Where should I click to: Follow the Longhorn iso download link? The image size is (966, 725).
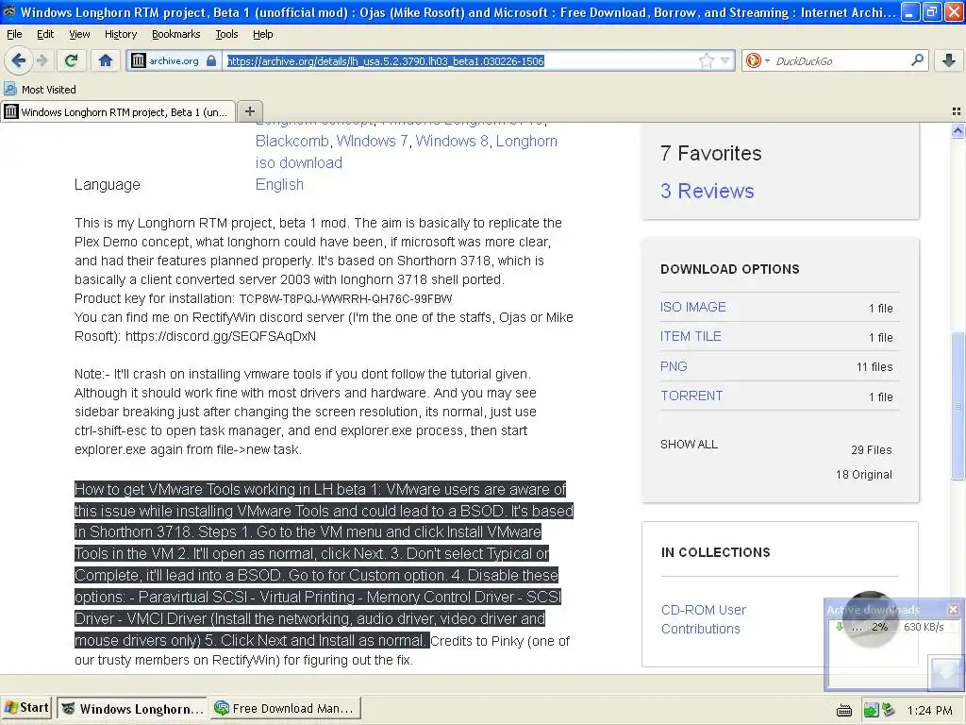(299, 162)
